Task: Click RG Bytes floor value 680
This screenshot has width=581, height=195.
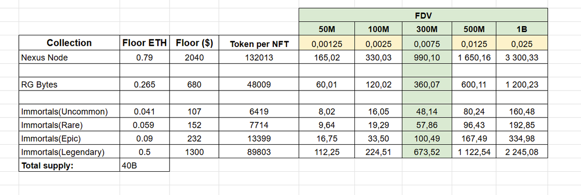Action: tap(194, 85)
